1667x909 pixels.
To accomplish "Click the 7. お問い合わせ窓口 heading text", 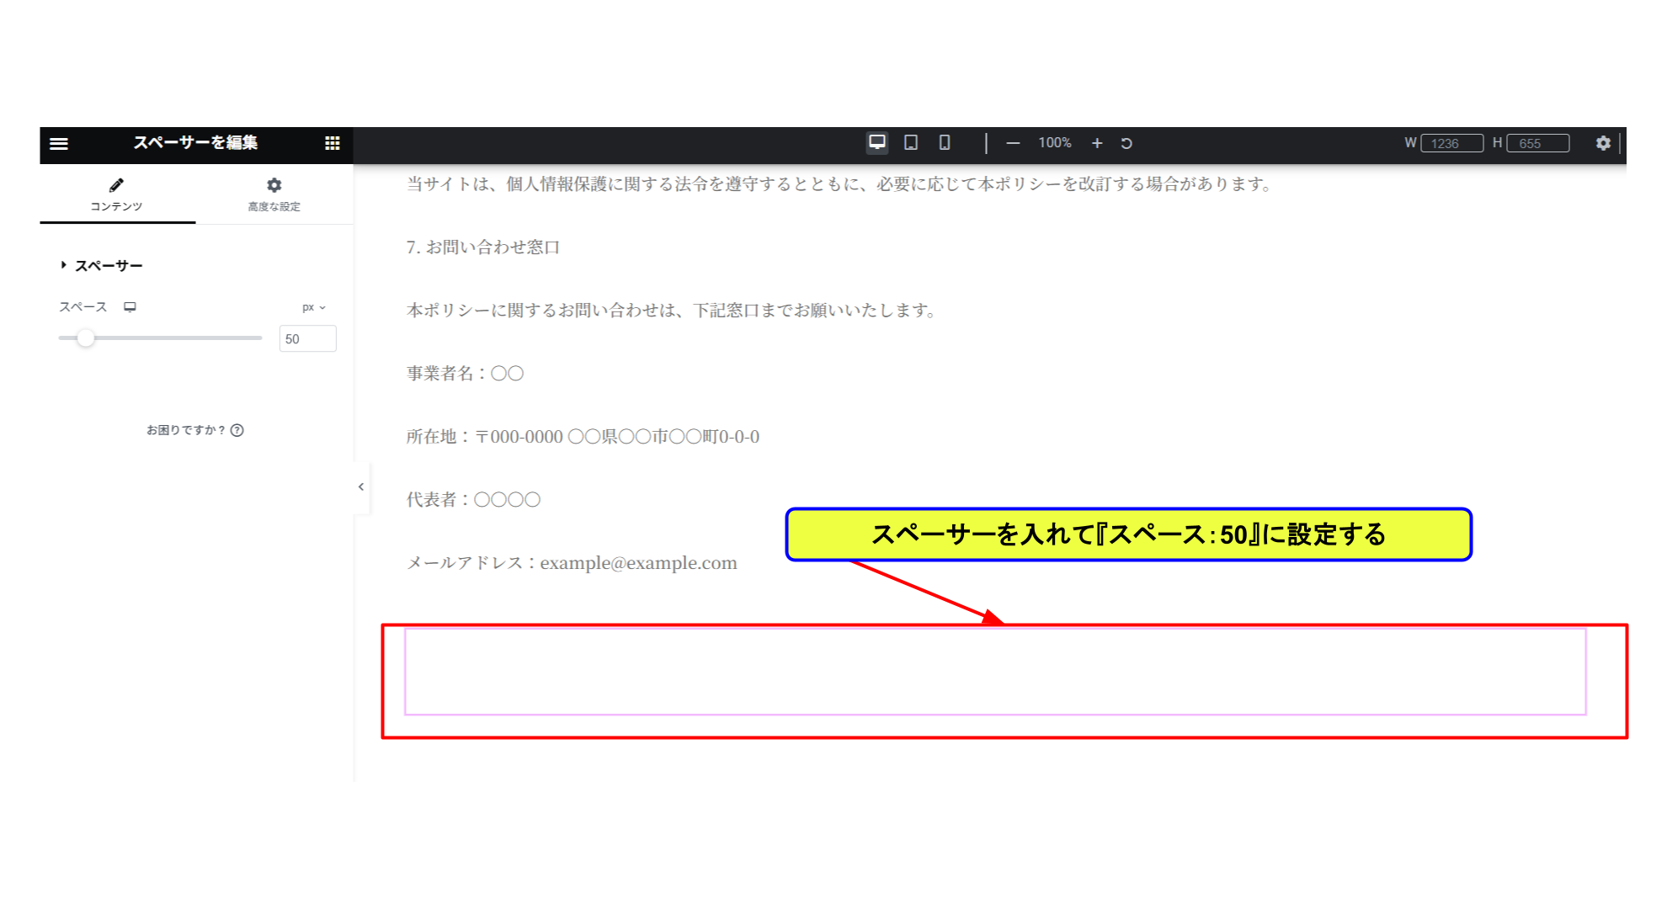I will [483, 247].
